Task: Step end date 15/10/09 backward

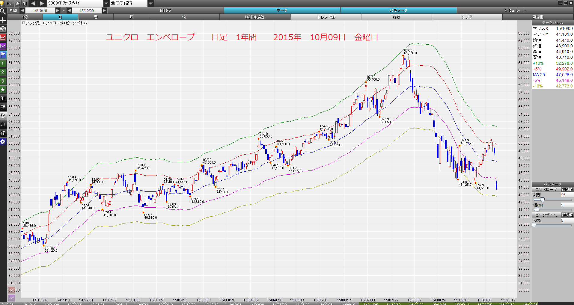Action: click(x=69, y=10)
